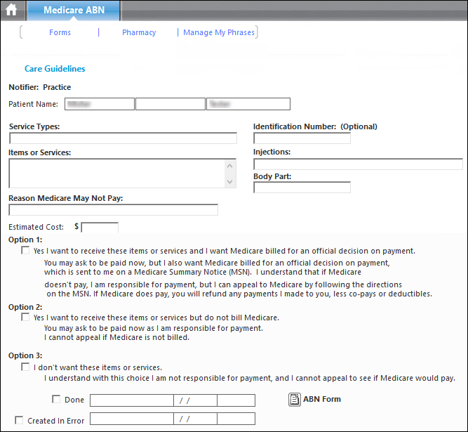Click the Done row time field
The width and height of the screenshot is (468, 432).
(236, 400)
